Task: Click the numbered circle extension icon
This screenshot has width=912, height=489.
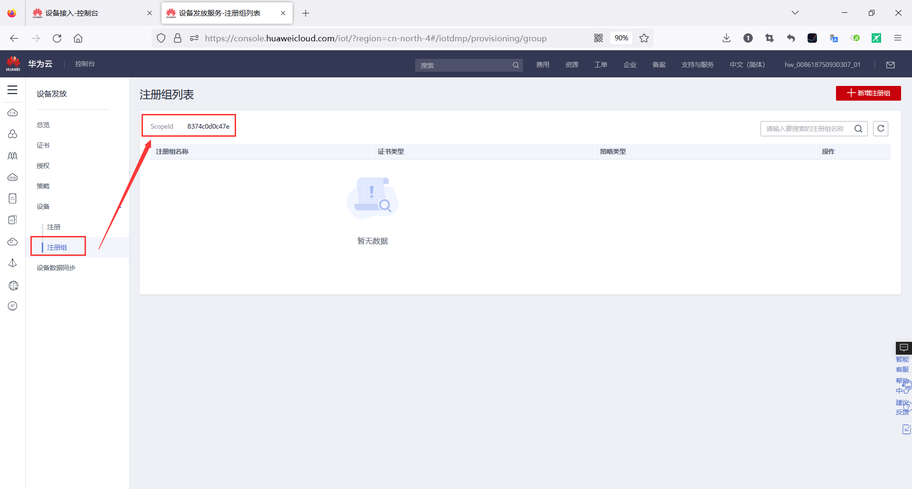Action: 748,38
